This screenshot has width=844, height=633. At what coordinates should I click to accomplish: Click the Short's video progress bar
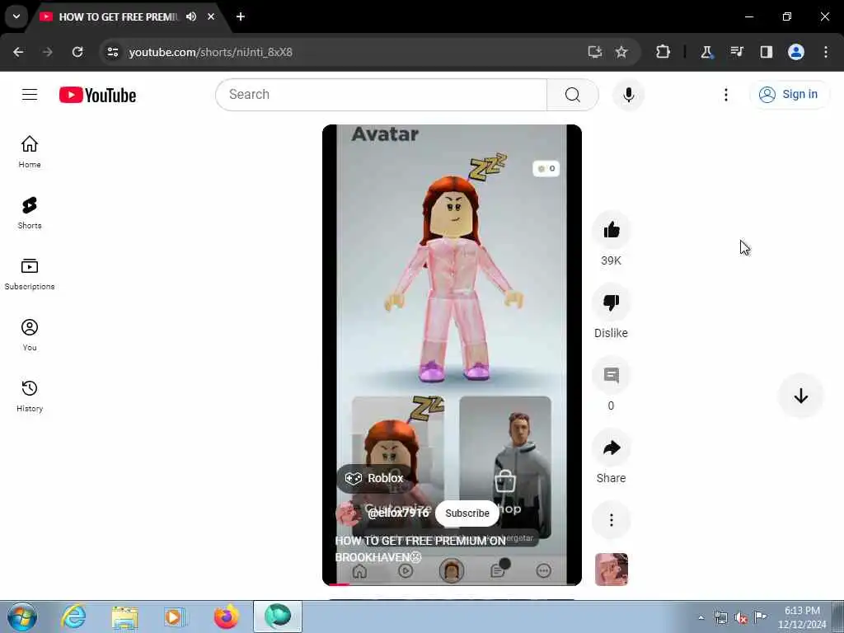(452, 584)
